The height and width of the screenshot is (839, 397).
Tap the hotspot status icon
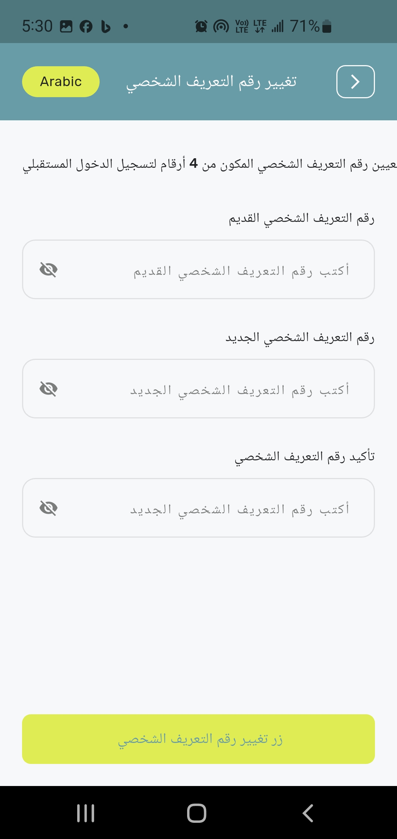(x=221, y=26)
